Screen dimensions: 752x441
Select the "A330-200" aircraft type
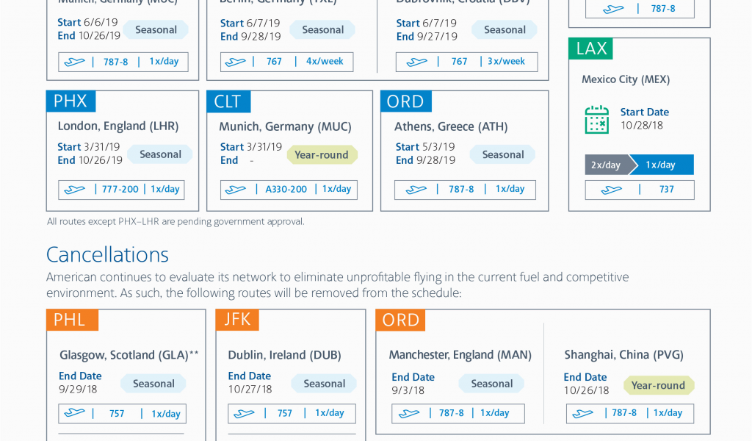(x=286, y=190)
